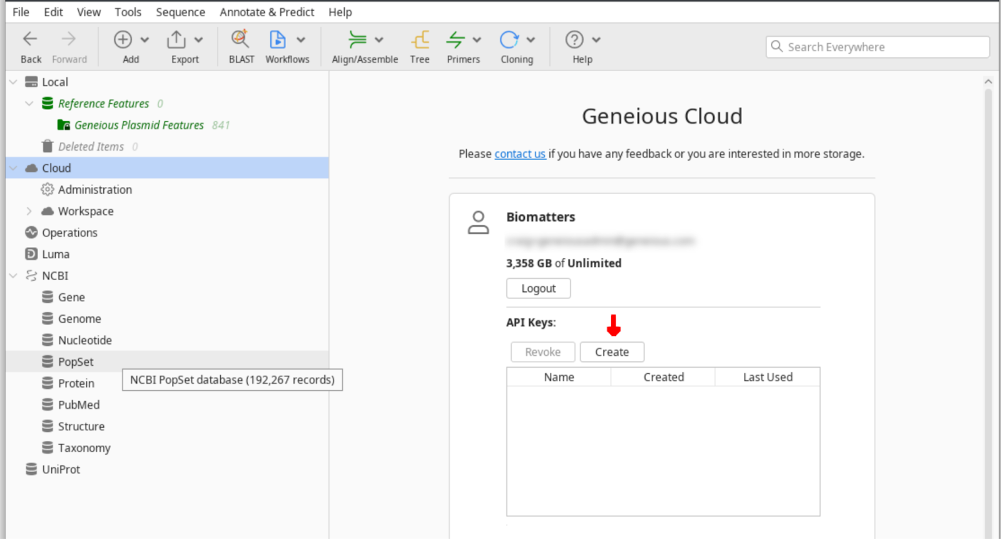The width and height of the screenshot is (1001, 539).
Task: Click the Align/Assemble icon
Action: (x=357, y=39)
